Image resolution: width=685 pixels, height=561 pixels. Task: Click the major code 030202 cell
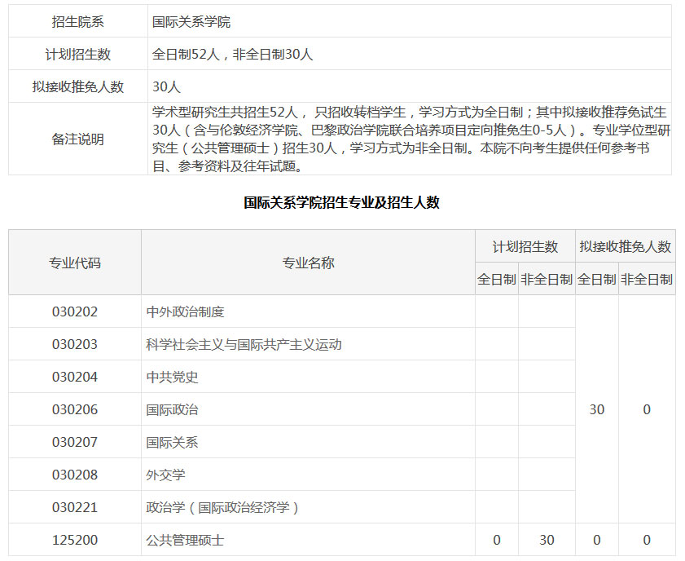74,311
